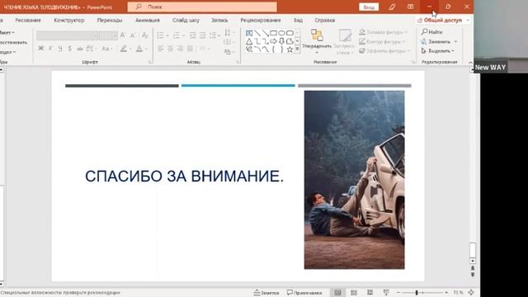Select the straight line shape
Screen dimensions: 528x297
click(257, 33)
